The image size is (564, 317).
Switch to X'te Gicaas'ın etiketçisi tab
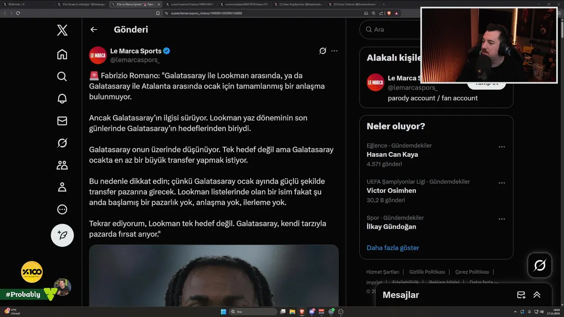82,4
